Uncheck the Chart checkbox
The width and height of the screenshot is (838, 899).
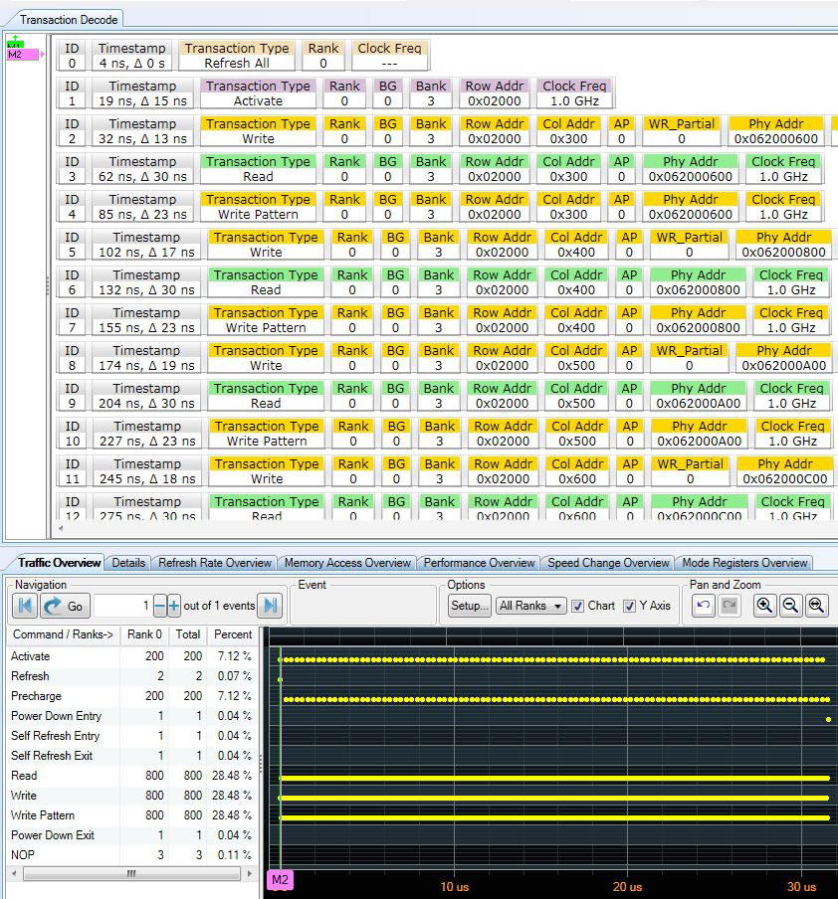coord(578,606)
